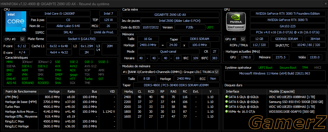Click the Alder Lake-S 640 codename field
Image resolution: width=328 pixels, height=132 pixels.
68,26
